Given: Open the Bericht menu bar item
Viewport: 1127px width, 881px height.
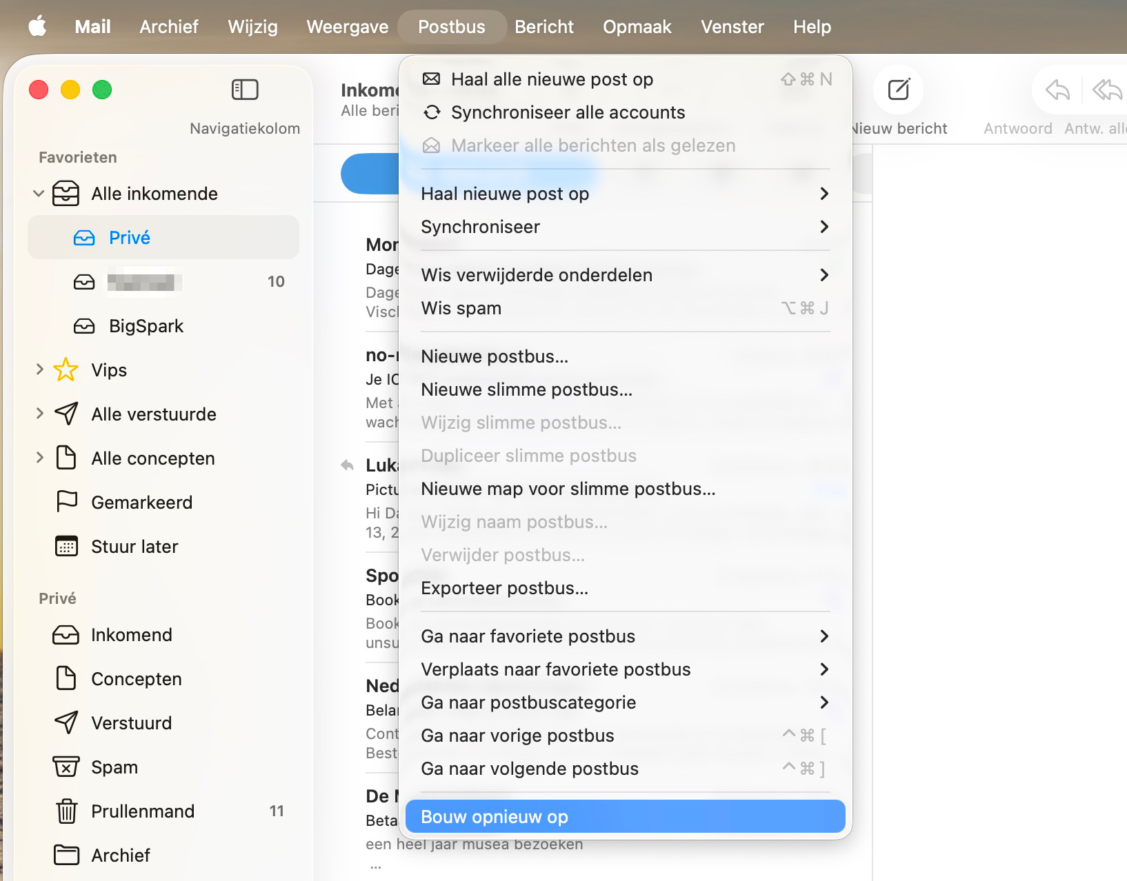Looking at the screenshot, I should click(544, 27).
